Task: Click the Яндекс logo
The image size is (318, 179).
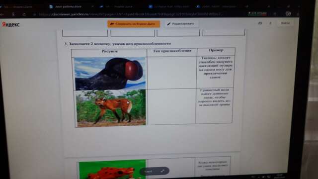Action: tap(11, 24)
